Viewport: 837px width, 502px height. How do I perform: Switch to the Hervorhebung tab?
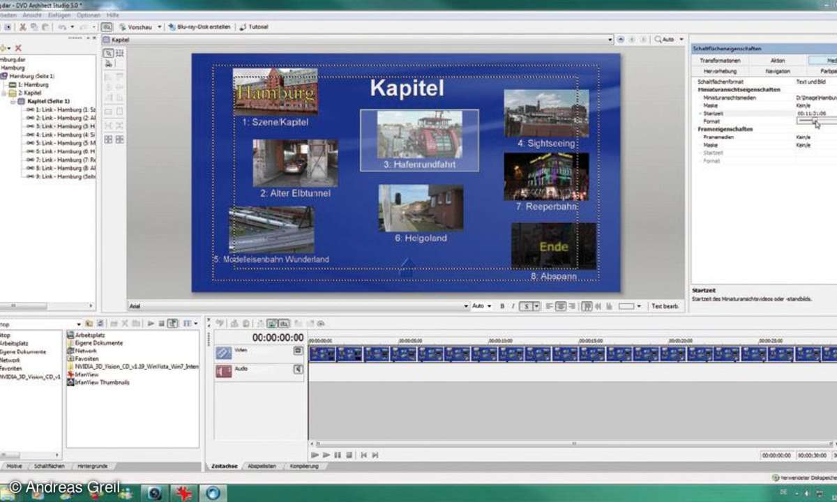[x=721, y=71]
